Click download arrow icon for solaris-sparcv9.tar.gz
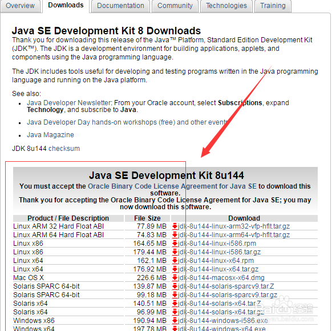This screenshot has width=332, height=331. click(x=175, y=295)
